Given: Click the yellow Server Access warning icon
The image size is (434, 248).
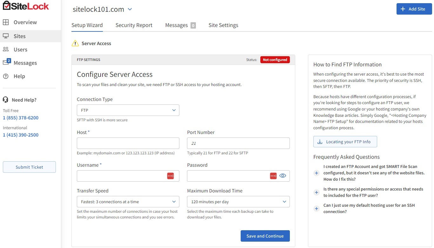Looking at the screenshot, I should coord(75,44).
